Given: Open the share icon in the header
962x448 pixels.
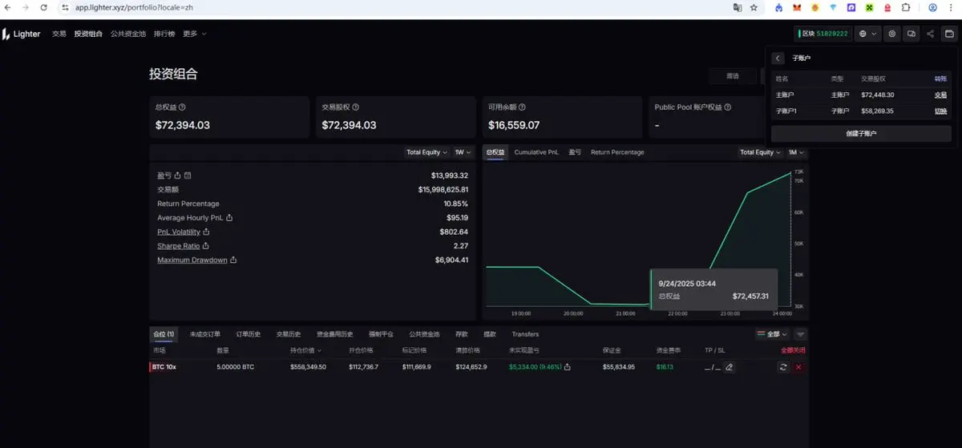Looking at the screenshot, I should pyautogui.click(x=930, y=34).
